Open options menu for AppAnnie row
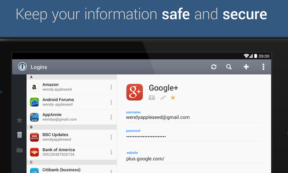This screenshot has height=173, width=288. 111,117
